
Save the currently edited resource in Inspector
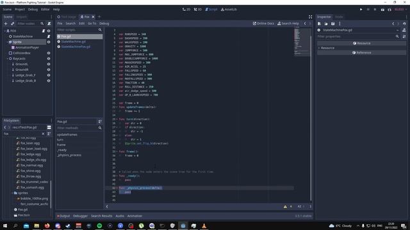point(333,24)
